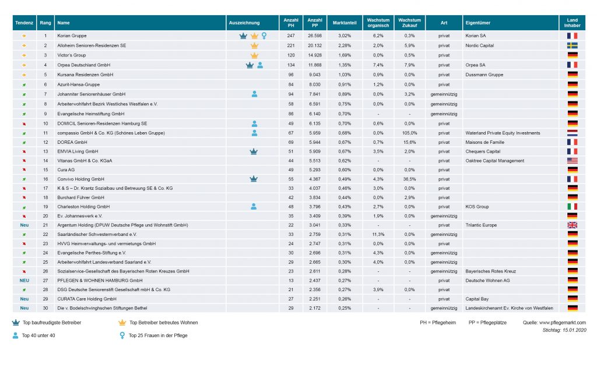Click the Dutch flag in the compassio row
The image size is (597, 389).
click(x=572, y=133)
